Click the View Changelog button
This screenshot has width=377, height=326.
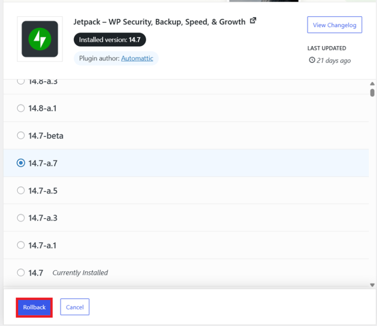(x=334, y=25)
